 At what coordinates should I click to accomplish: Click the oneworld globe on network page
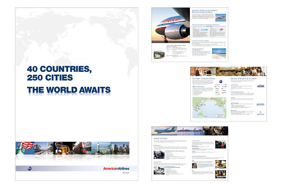point(221,81)
